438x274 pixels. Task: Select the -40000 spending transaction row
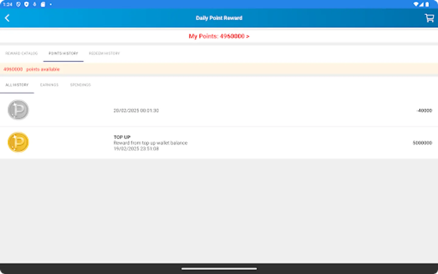click(x=219, y=110)
